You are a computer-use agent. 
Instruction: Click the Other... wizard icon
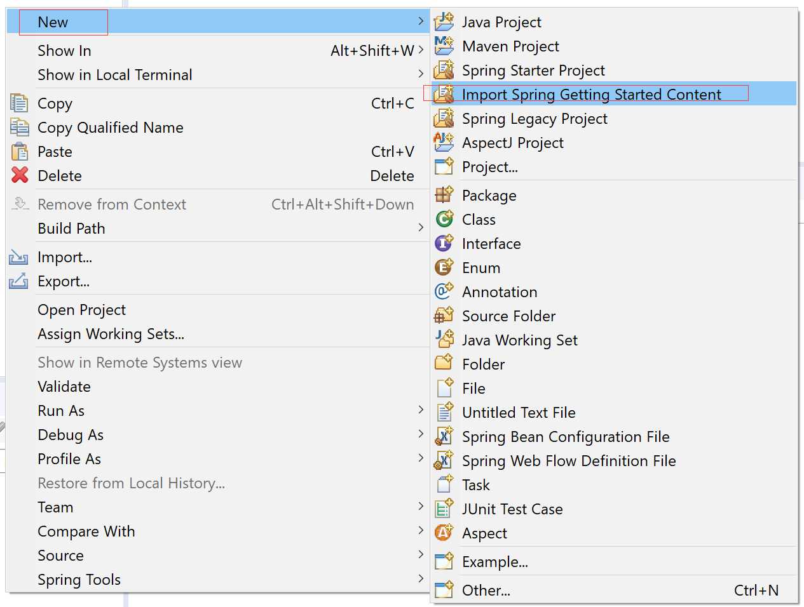pyautogui.click(x=444, y=590)
